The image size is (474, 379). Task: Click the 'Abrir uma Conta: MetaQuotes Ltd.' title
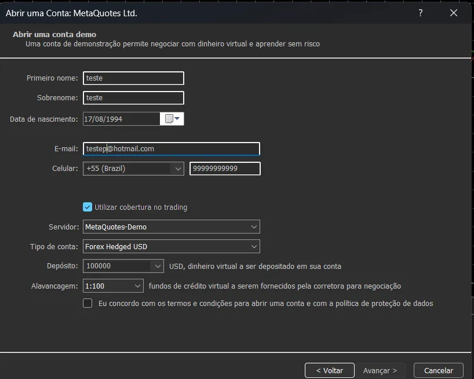click(x=72, y=13)
